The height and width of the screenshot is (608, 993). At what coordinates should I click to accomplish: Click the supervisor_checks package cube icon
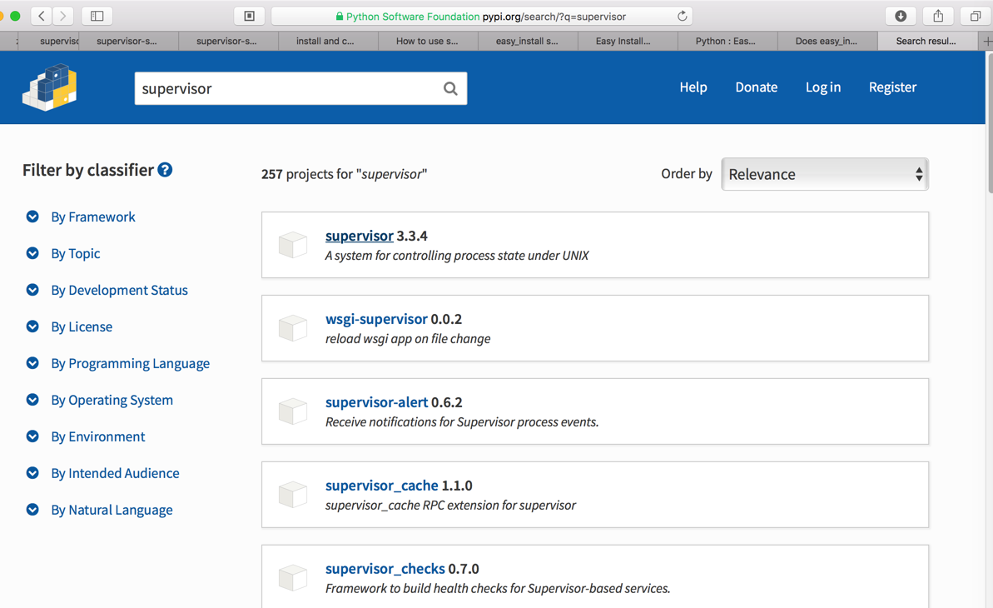coord(293,577)
